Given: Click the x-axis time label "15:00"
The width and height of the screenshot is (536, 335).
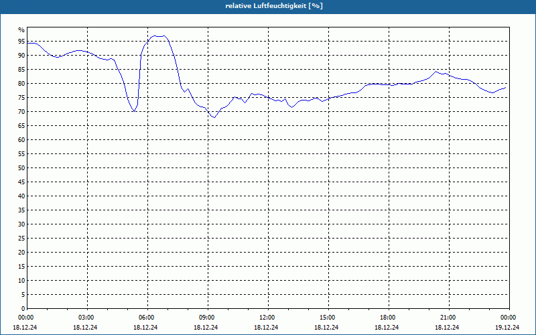Looking at the screenshot, I should [328, 318].
